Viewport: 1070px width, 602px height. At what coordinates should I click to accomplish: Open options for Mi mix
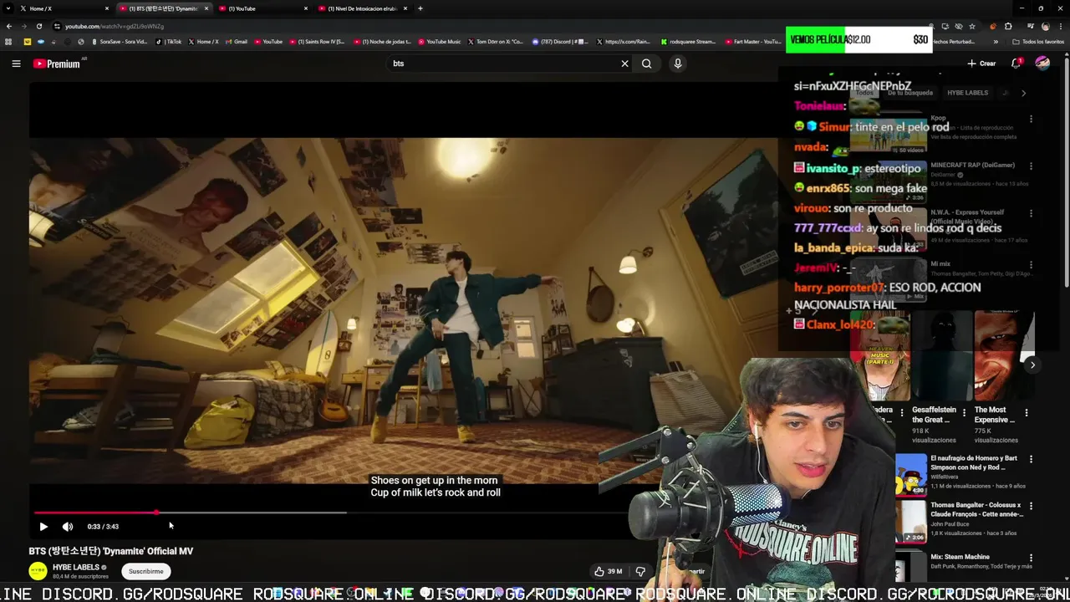1031,265
